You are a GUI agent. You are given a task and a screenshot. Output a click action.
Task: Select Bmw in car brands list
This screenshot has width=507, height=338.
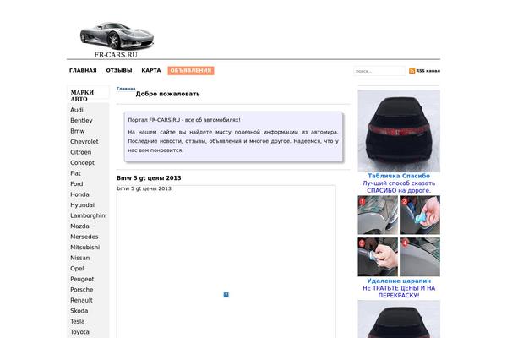tap(77, 131)
